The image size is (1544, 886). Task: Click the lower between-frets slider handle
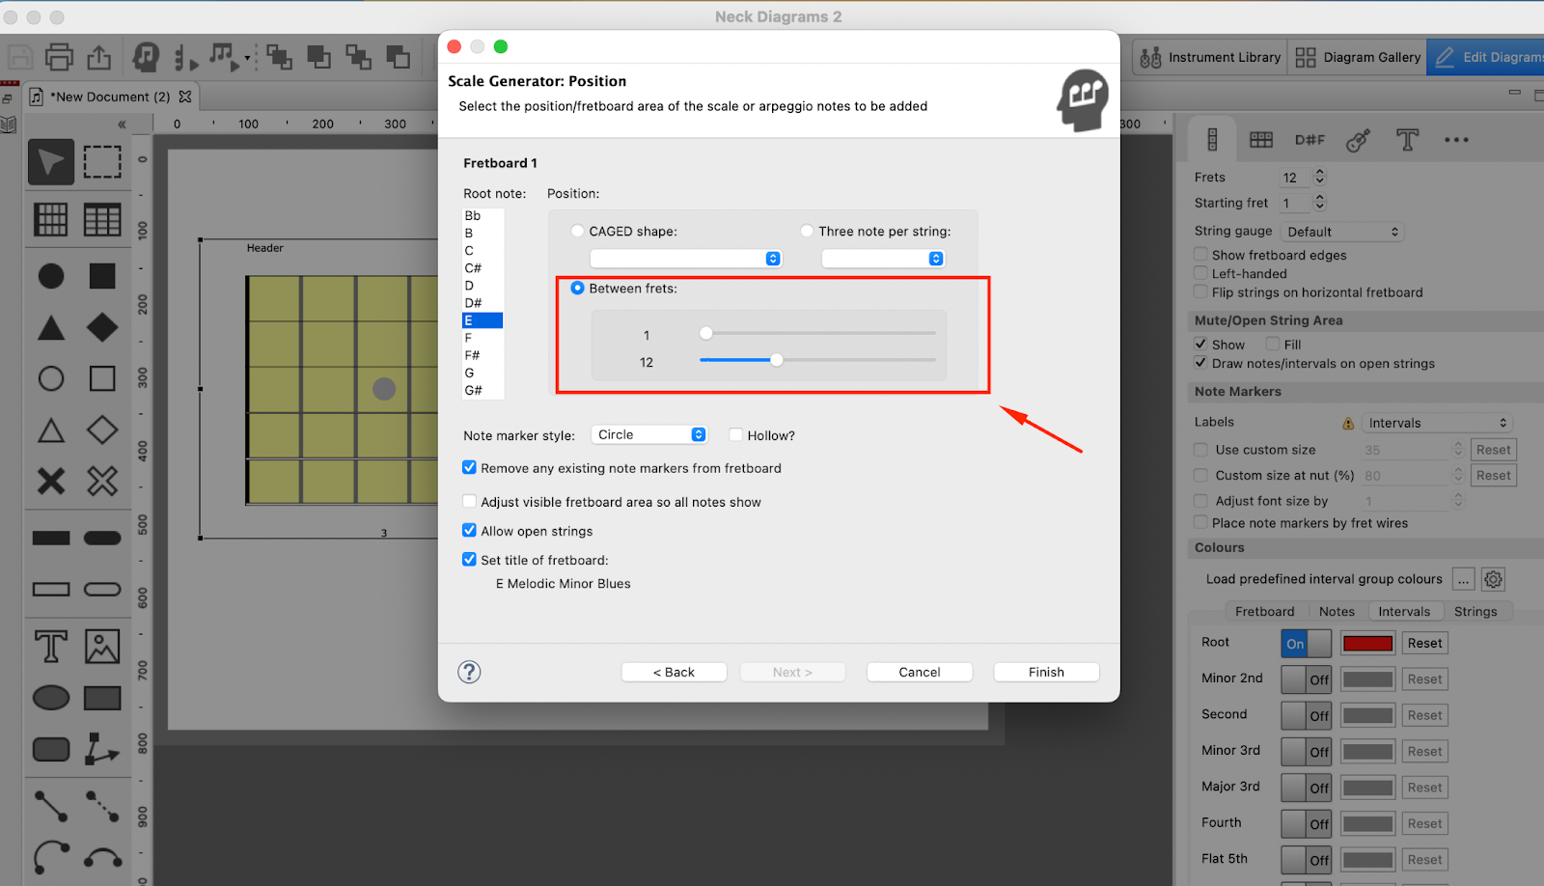coord(777,360)
